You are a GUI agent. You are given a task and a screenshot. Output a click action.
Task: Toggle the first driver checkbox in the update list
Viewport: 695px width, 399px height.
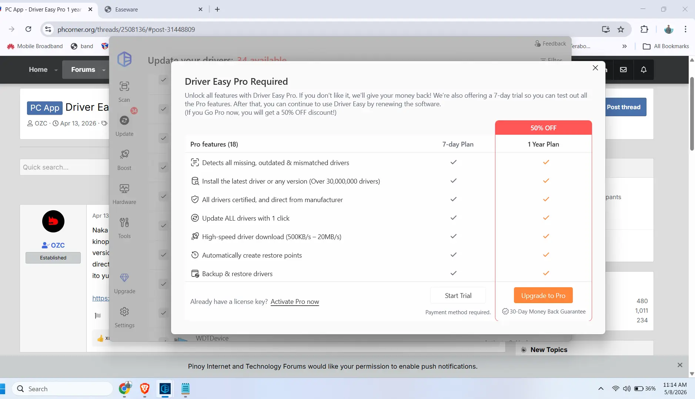163,80
